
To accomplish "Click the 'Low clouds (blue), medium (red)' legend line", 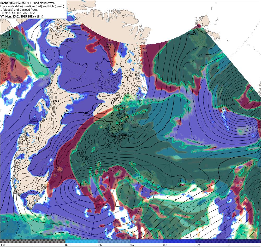I will coord(33,6).
